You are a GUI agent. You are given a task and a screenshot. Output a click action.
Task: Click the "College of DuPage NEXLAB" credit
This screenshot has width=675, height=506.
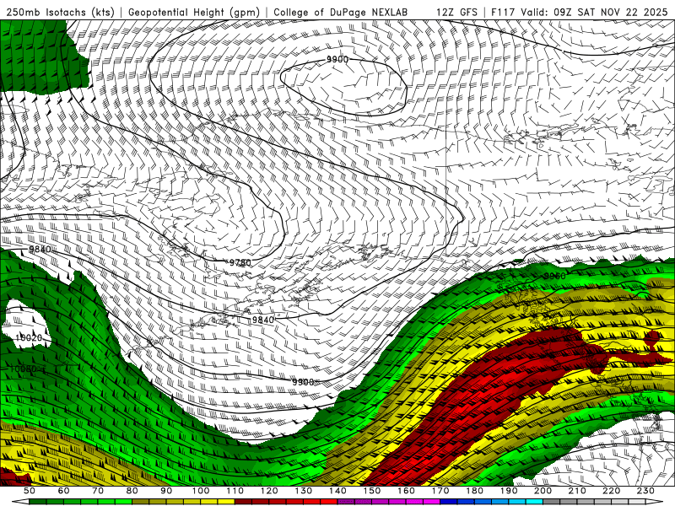[340, 12]
